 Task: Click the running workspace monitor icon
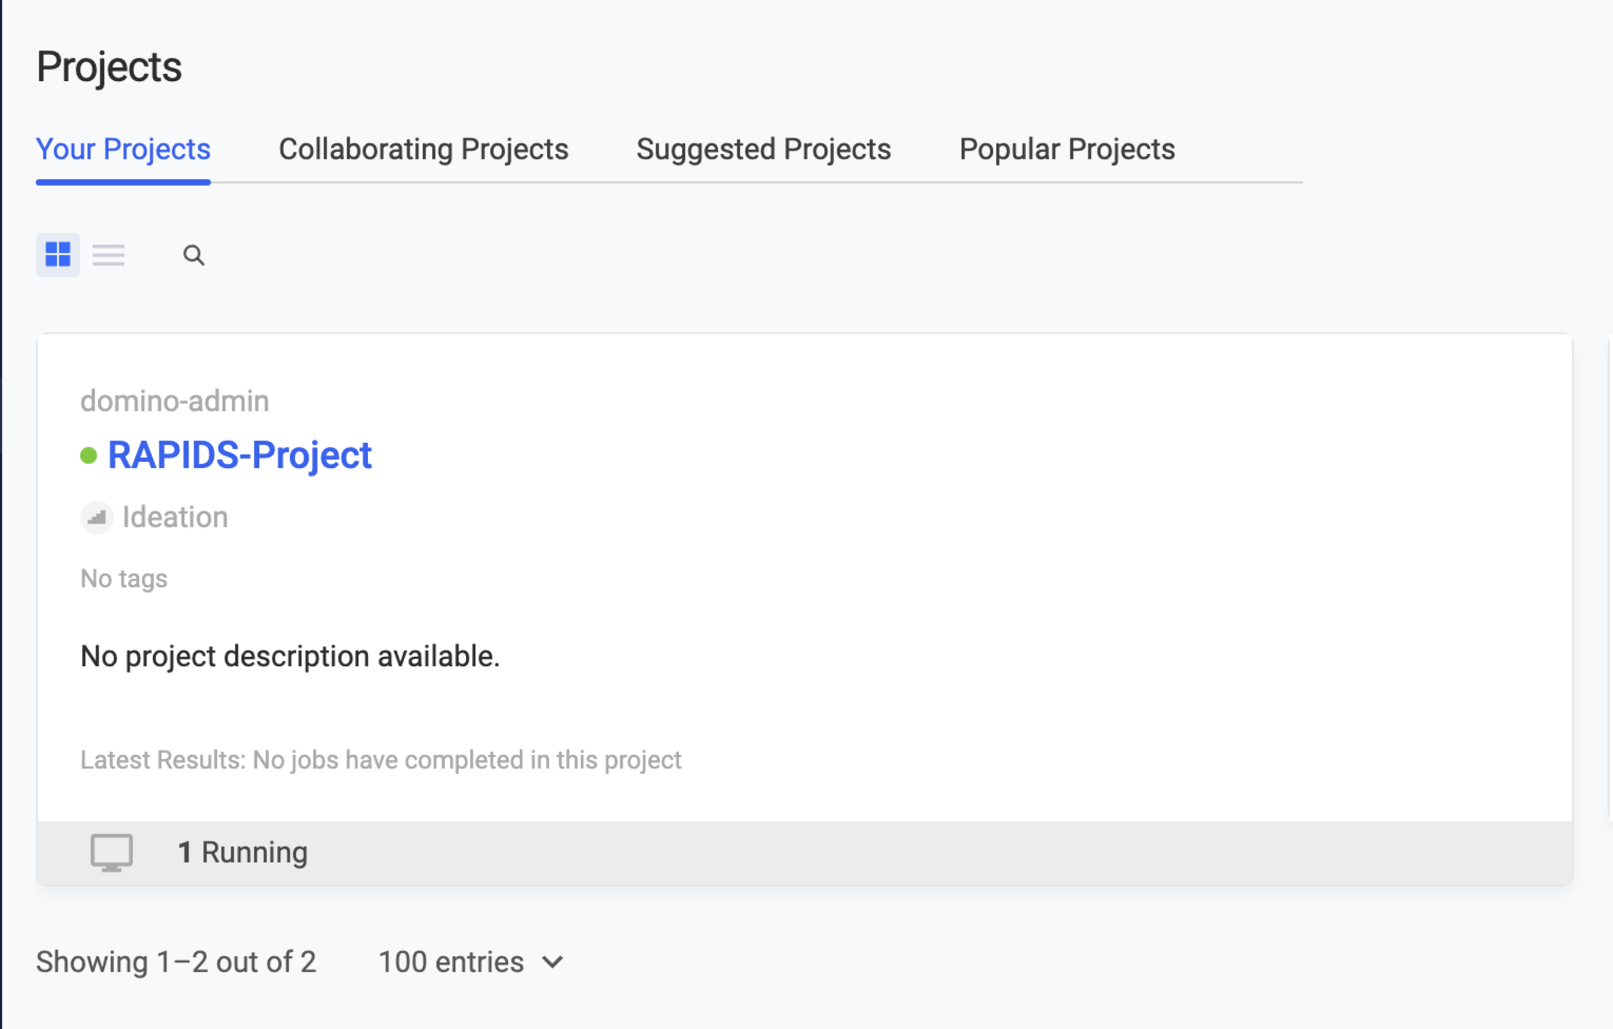click(x=113, y=852)
